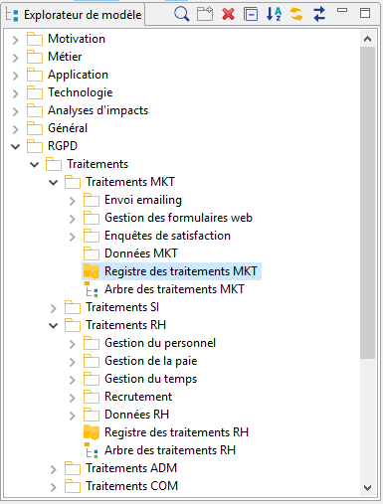383x504 pixels.
Task: Click the RGPD folder icon
Action: click(35, 146)
